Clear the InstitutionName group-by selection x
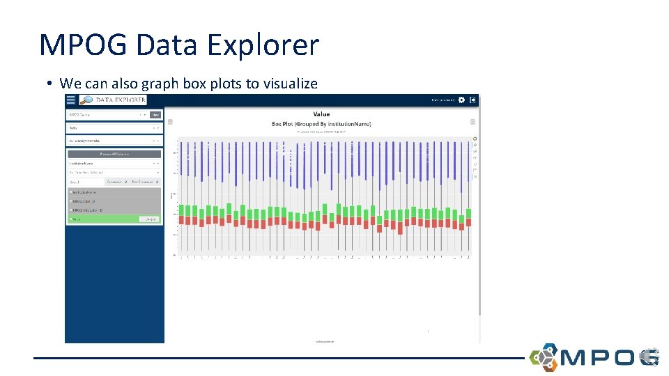Screen dimensions: 669x376 coord(153,163)
